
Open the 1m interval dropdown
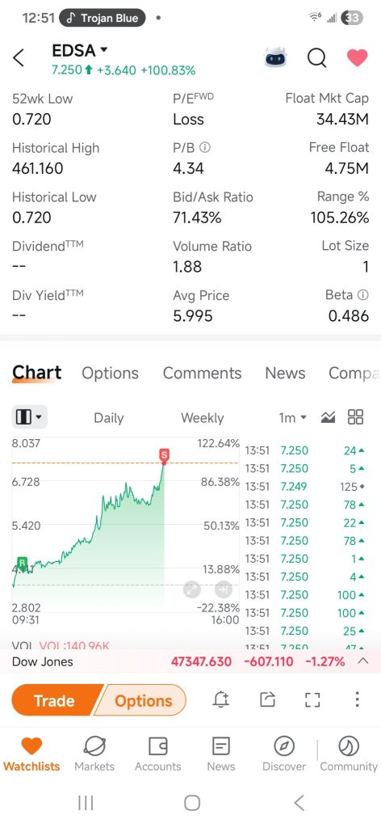[292, 418]
